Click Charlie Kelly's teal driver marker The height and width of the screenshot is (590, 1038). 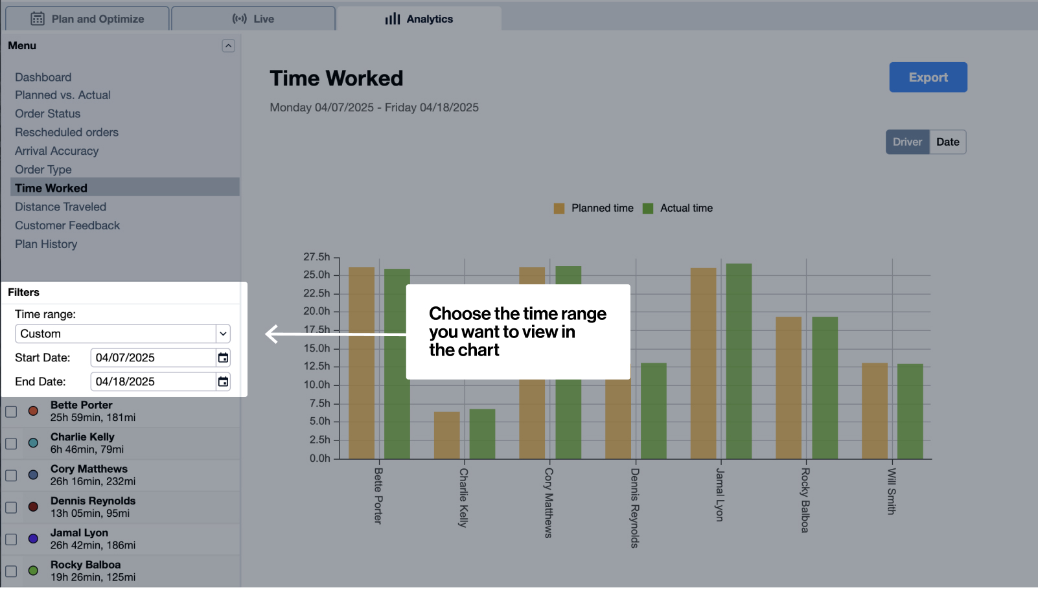point(33,443)
